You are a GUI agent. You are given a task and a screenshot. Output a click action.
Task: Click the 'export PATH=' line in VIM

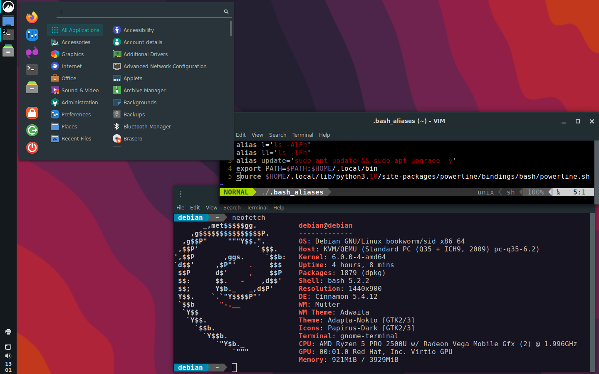tap(307, 168)
